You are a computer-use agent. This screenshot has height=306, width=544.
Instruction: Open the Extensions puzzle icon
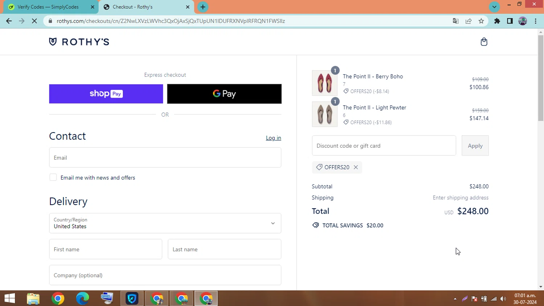(497, 21)
